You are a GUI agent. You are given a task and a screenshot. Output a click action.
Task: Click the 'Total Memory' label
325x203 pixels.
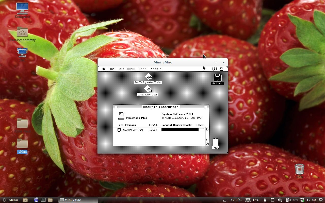[127, 125]
